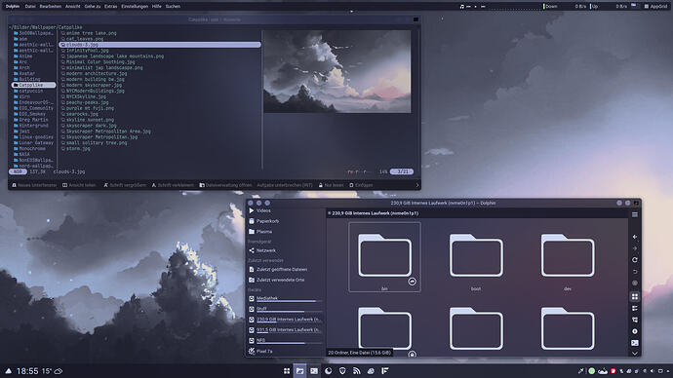The image size is (673, 378).
Task: Click Dateiverwaltung öffnen in the Konsole toolbar
Action: tap(225, 185)
